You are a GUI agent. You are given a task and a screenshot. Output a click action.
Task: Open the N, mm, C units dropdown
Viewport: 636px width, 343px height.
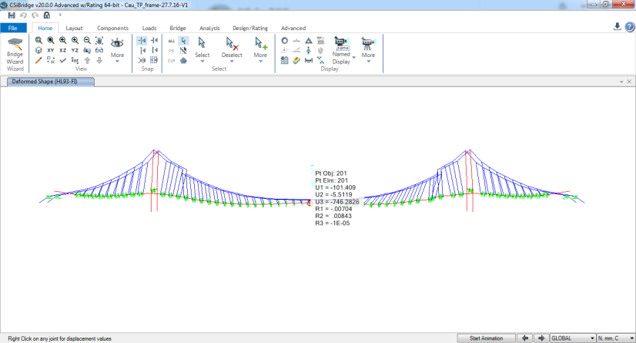(616, 338)
